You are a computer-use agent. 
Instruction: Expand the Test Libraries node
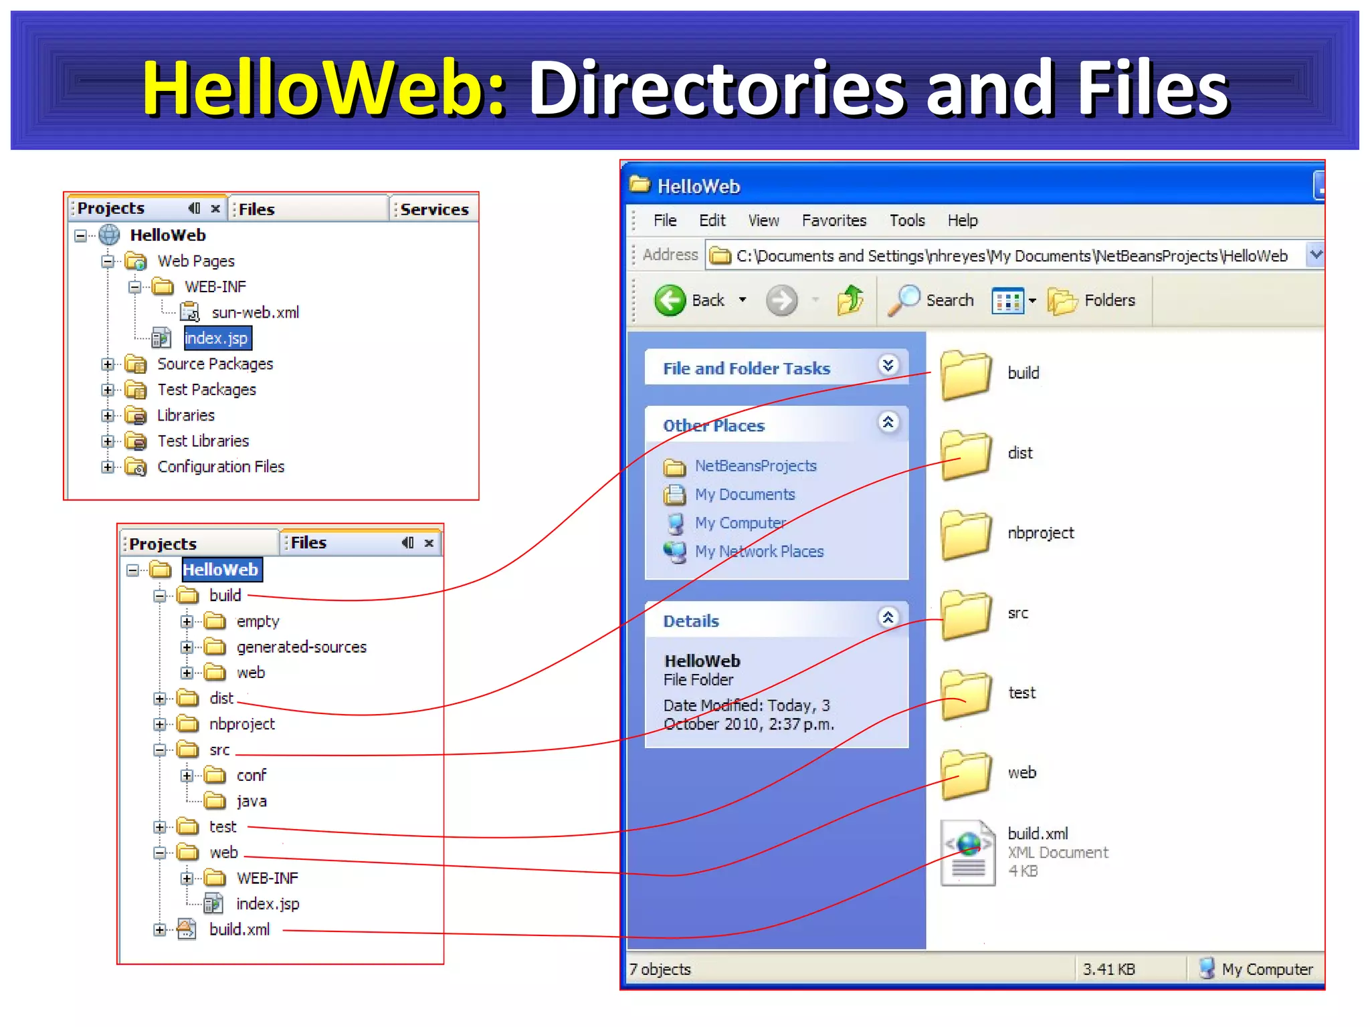pyautogui.click(x=108, y=441)
